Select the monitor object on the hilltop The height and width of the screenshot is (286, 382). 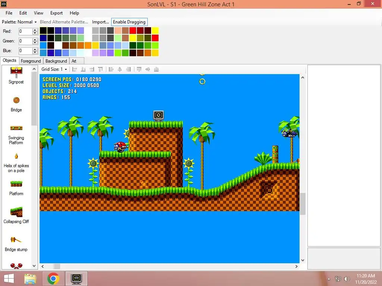tap(158, 115)
